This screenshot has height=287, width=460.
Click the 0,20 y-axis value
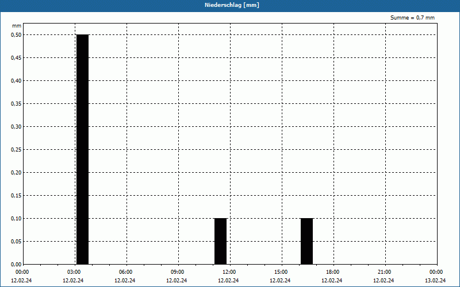point(16,173)
